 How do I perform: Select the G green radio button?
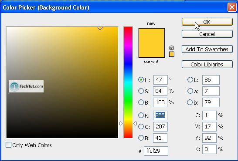141,126
